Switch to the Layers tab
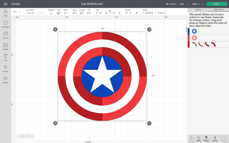229x143 pixels. [198, 10]
